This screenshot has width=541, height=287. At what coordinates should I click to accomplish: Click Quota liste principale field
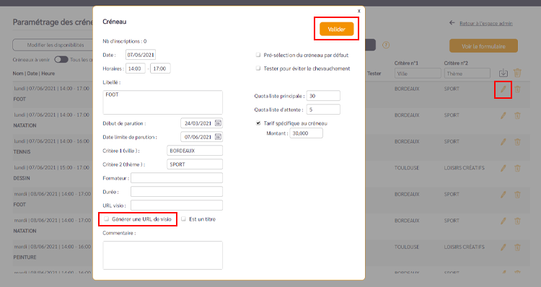pos(323,96)
